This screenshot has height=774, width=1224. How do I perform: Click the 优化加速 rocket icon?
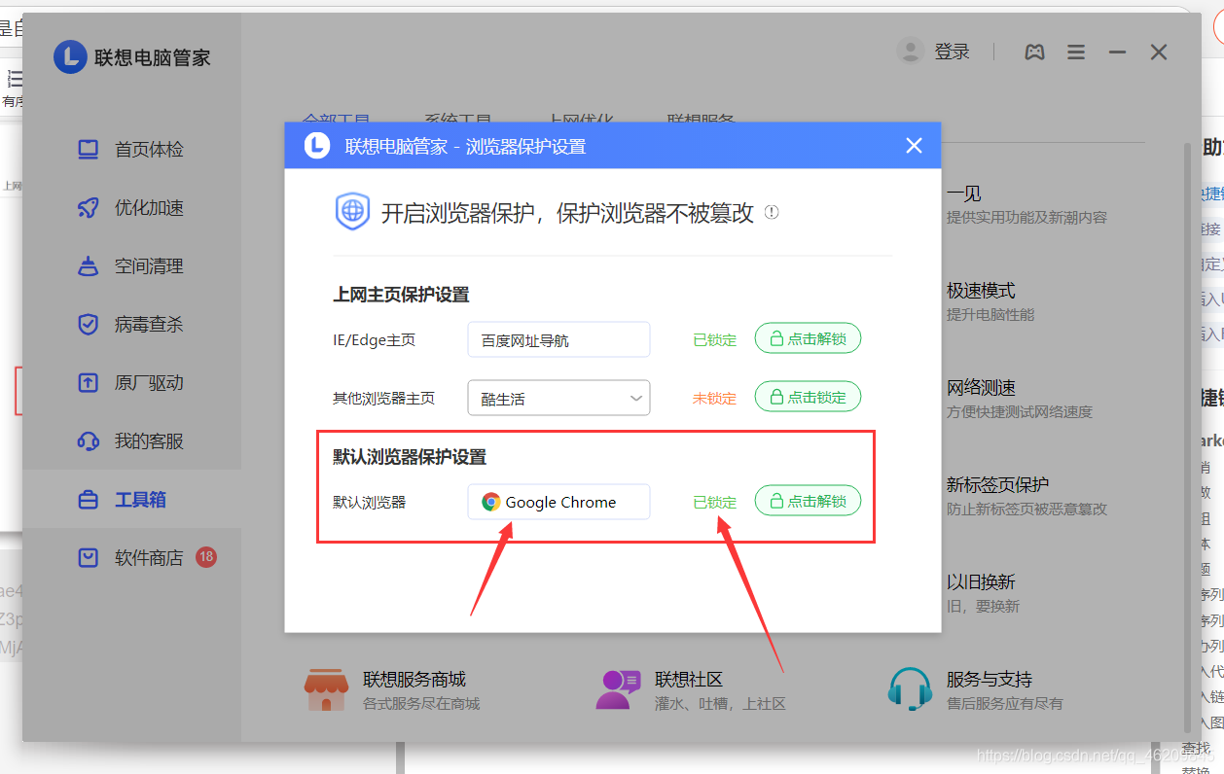pyautogui.click(x=89, y=208)
